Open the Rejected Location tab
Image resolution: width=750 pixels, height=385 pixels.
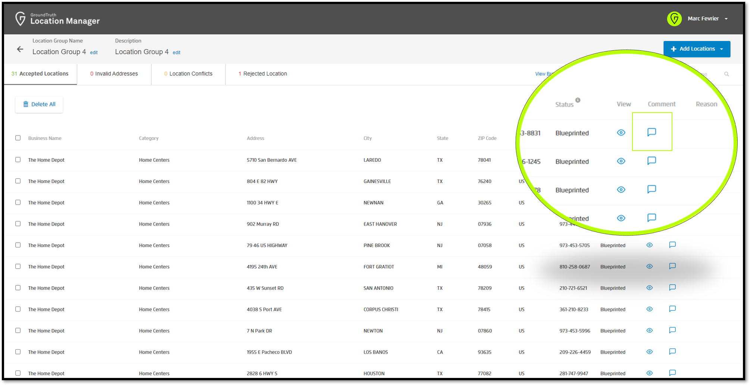point(263,74)
